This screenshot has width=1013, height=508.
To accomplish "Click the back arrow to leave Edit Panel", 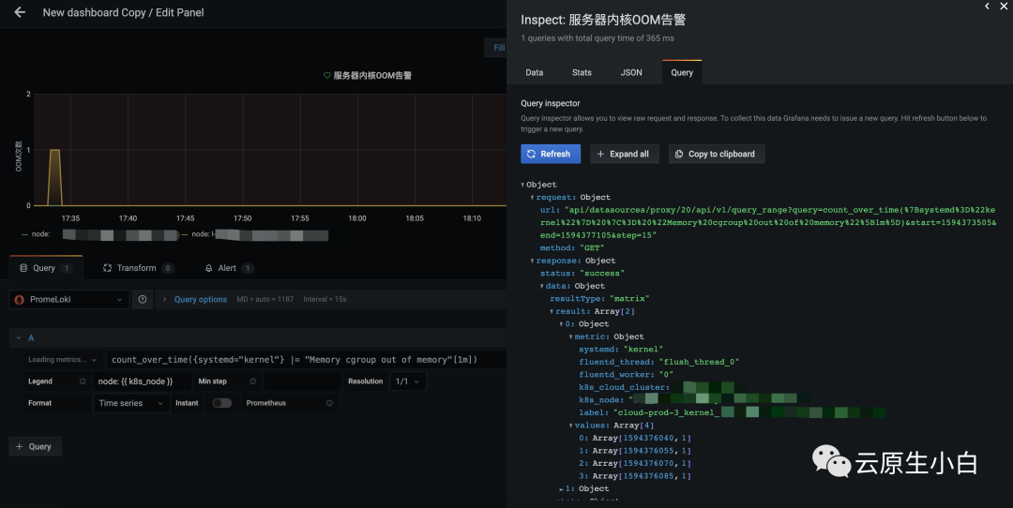I will (20, 13).
